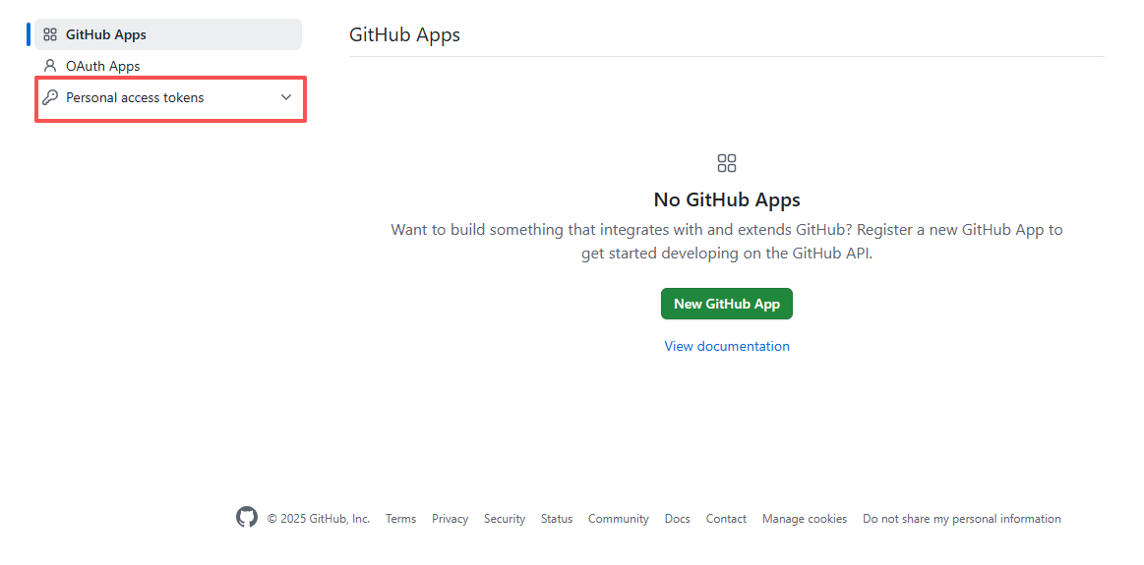
Task: Expand the Personal access tokens chevron
Action: (286, 97)
